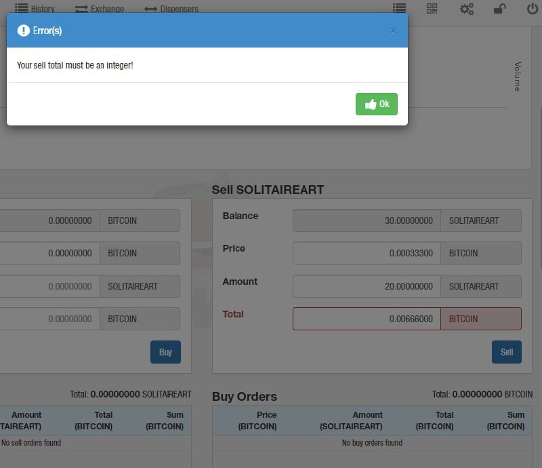Viewport: 542px width, 468px height.
Task: Click the Sell SOLITAIREART heading
Action: click(268, 190)
